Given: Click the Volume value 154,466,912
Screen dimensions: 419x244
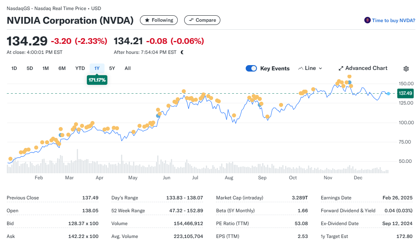Looking at the screenshot, I should pos(189,223).
